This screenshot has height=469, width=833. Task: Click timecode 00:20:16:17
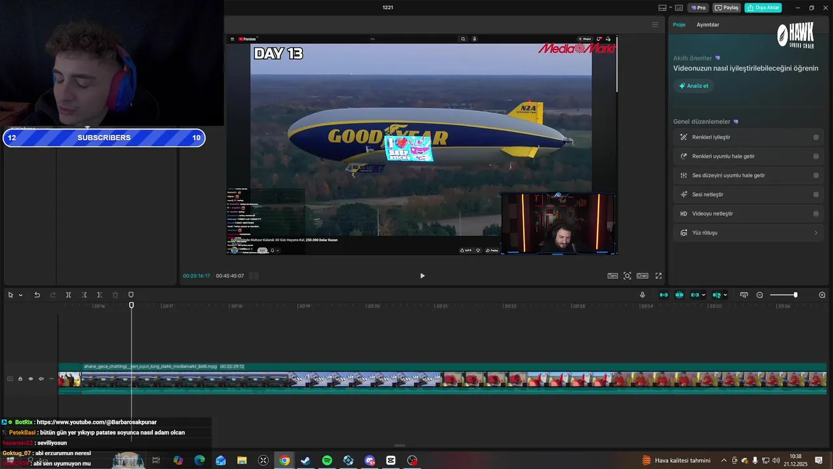point(197,276)
